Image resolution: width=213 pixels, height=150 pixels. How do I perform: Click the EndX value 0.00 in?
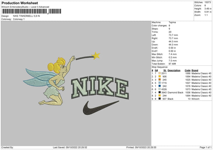[x=172, y=48]
